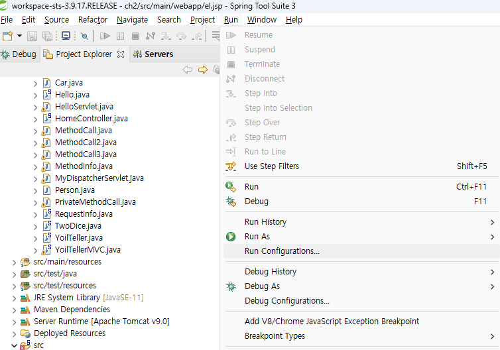Select MethodInfo.java in the tree
The width and height of the screenshot is (500, 350).
pos(84,166)
